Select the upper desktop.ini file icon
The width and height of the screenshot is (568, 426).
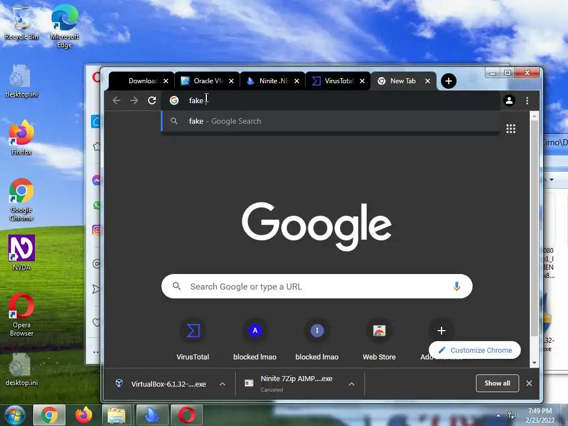[x=22, y=81]
